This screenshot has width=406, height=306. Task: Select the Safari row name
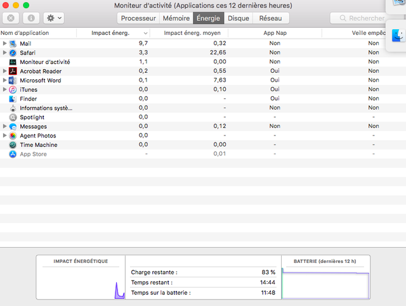(28, 53)
